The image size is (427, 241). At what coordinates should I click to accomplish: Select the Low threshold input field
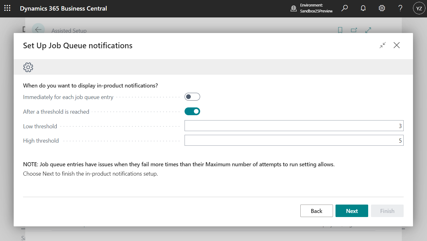[x=294, y=126]
